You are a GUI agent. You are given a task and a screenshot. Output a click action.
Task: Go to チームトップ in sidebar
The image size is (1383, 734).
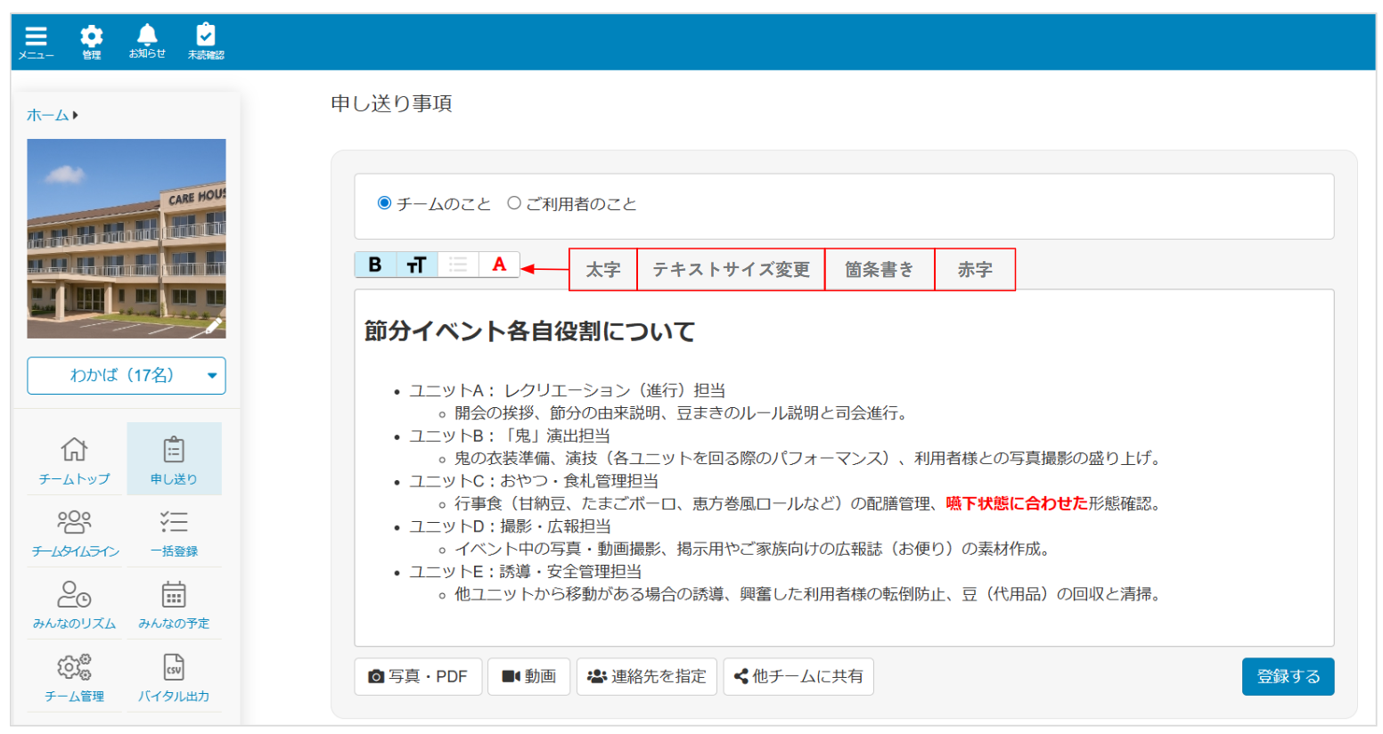[x=74, y=460]
